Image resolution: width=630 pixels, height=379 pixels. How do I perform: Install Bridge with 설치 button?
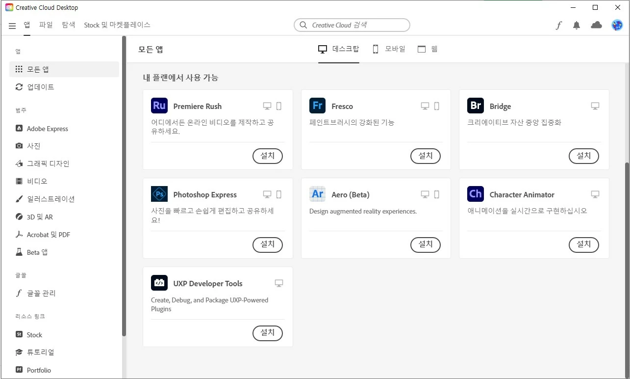point(584,156)
